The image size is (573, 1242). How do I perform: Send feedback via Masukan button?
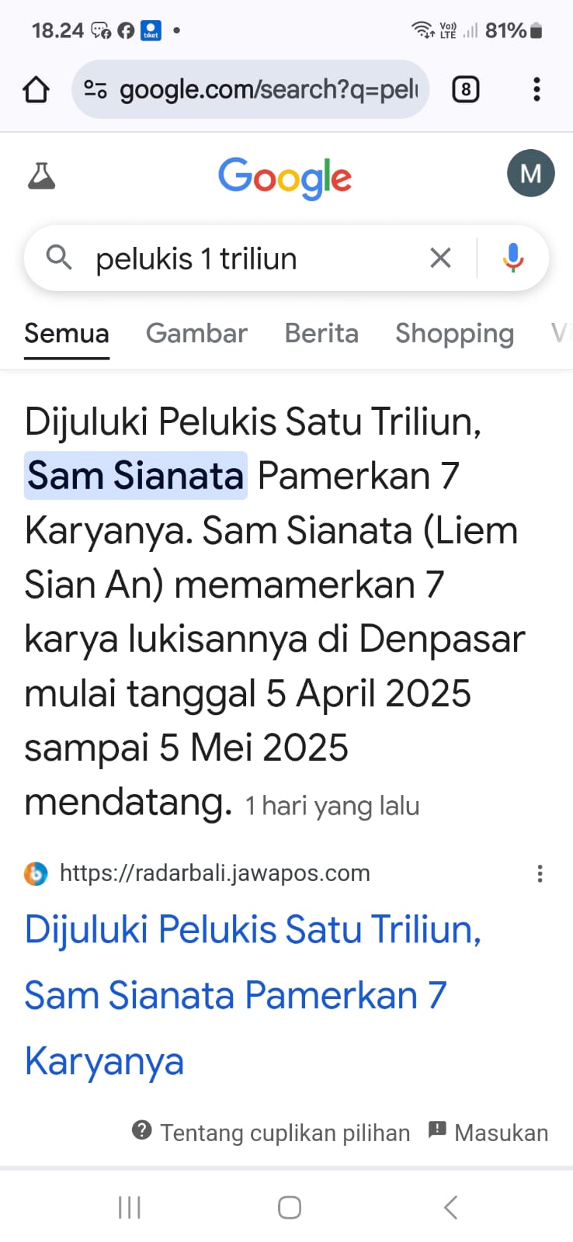point(488,1133)
